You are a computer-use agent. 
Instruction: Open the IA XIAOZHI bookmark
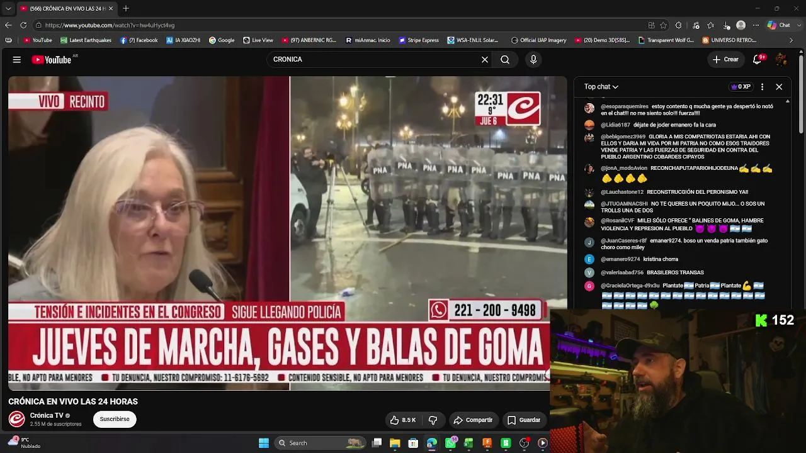183,40
